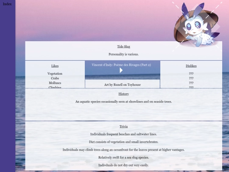Select 'Crabs' in the Likes list
The image size is (229, 172).
55,78
